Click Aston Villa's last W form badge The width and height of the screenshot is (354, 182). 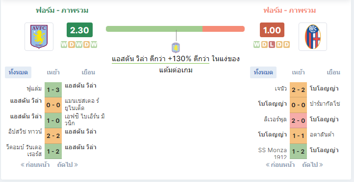click(x=94, y=45)
